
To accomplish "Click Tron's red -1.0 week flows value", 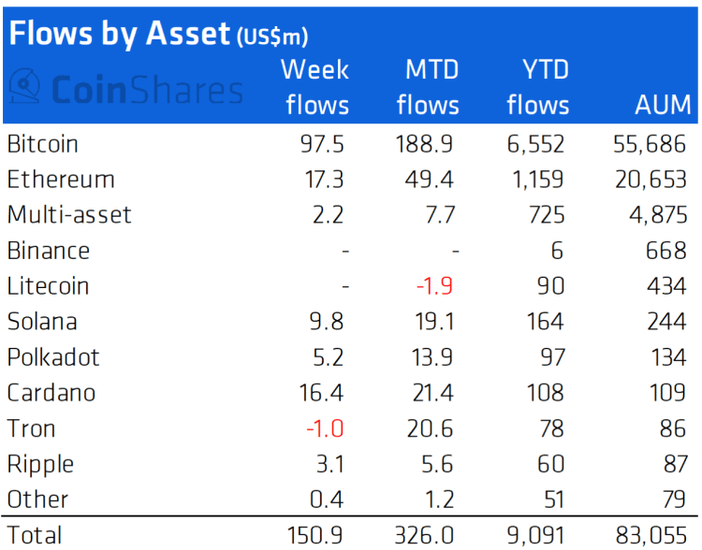I will pyautogui.click(x=326, y=428).
